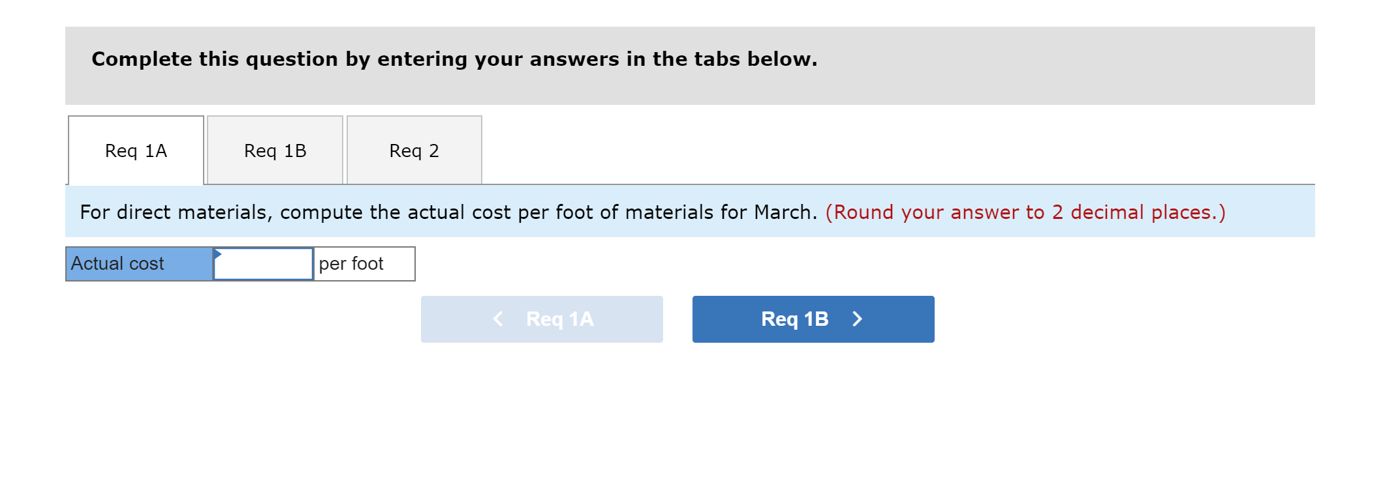Switch to the Req 1B tab
The image size is (1385, 490).
(276, 150)
